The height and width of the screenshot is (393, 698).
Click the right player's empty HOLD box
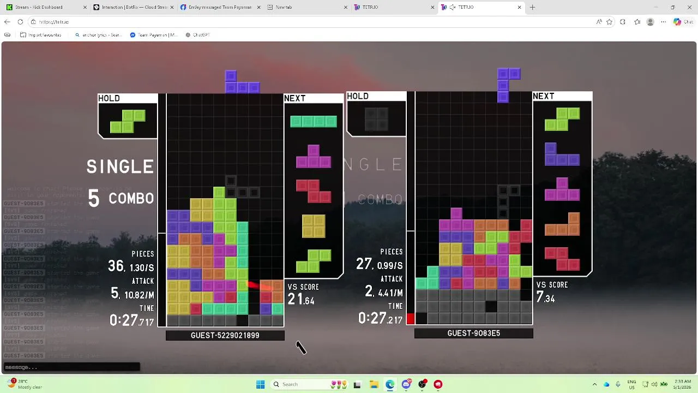[376, 114]
